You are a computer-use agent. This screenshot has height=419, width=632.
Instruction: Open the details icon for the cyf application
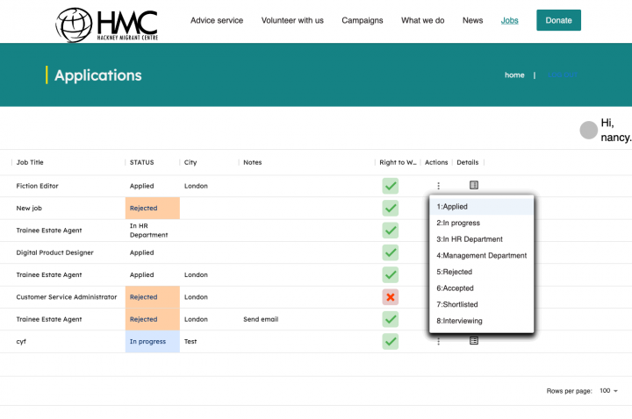point(474,341)
